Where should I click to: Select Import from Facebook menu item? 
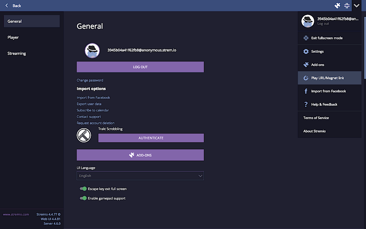tap(329, 91)
